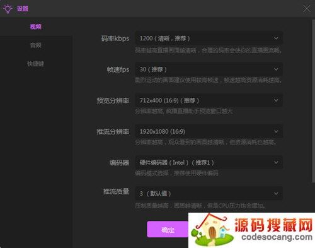Expand the 帧速fps frame rate dropdown
The image size is (315, 248).
[x=209, y=69]
